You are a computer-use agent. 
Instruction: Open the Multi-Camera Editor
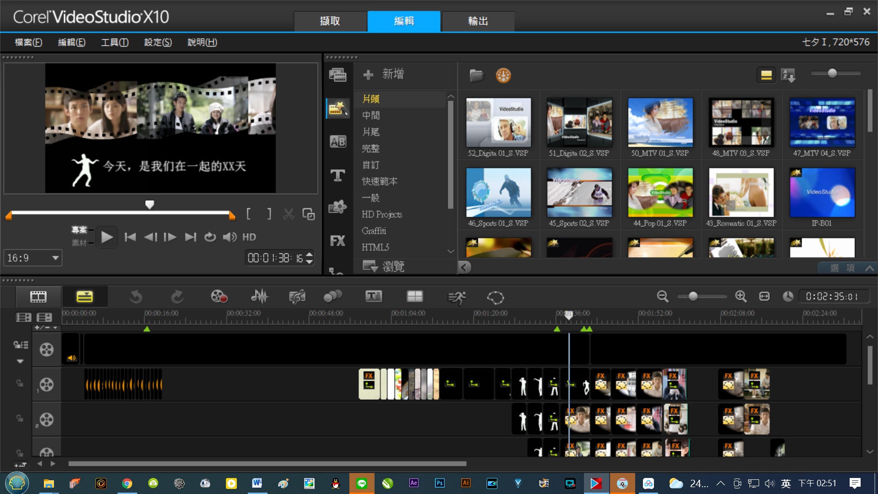point(415,297)
